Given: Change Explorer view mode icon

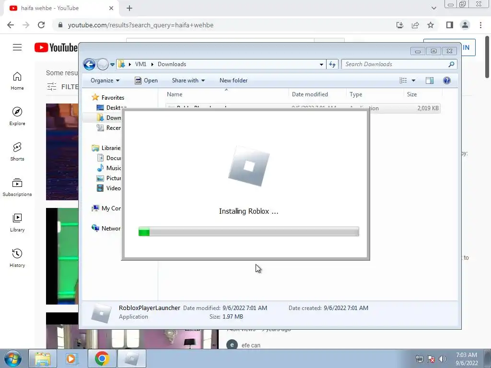Looking at the screenshot, I should click(x=403, y=80).
